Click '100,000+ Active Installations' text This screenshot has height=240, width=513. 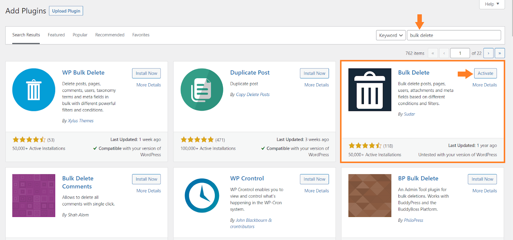point(208,148)
